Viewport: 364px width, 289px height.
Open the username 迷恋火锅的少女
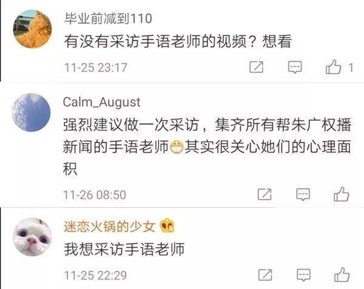click(x=110, y=227)
